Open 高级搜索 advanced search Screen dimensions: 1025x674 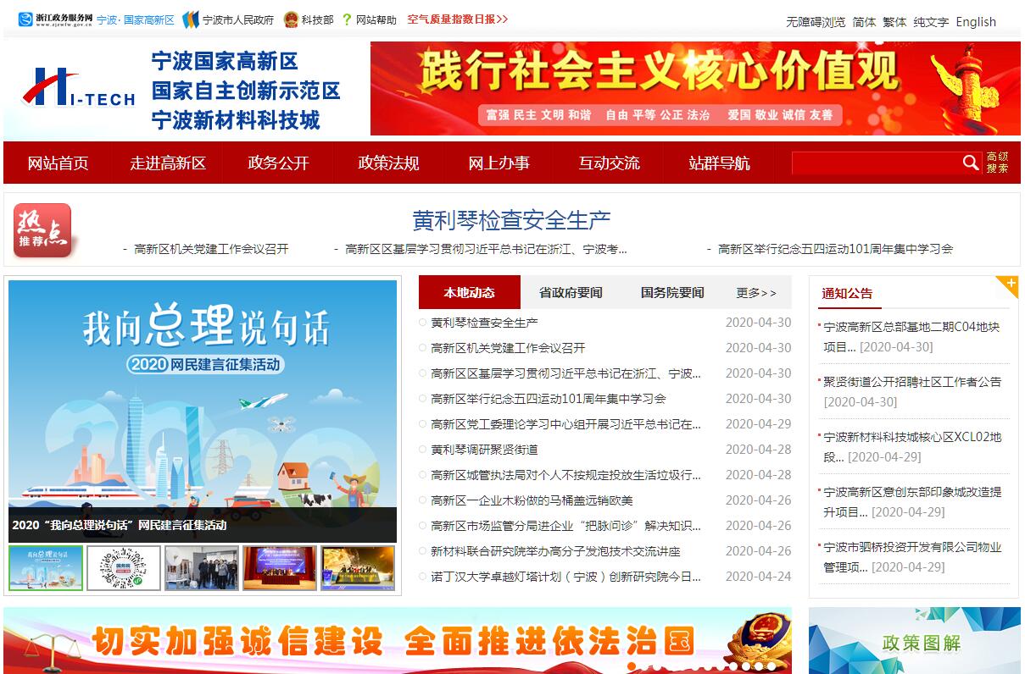point(997,163)
